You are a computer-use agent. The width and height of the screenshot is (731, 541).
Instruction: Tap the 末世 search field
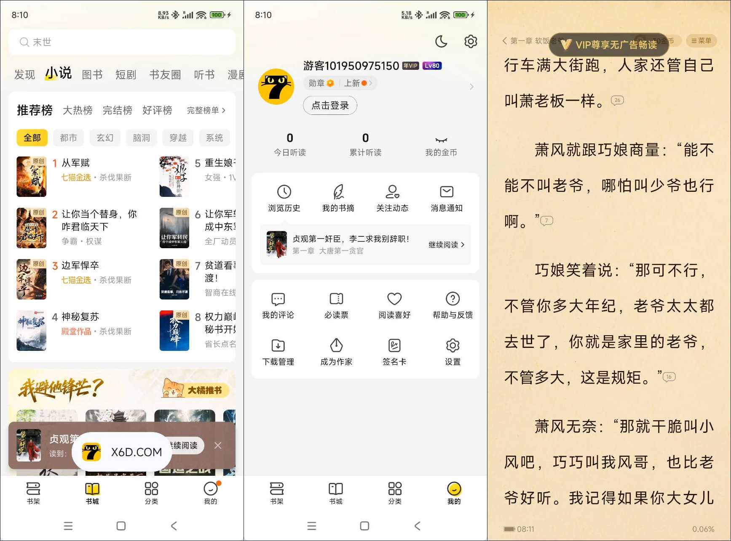(x=122, y=42)
